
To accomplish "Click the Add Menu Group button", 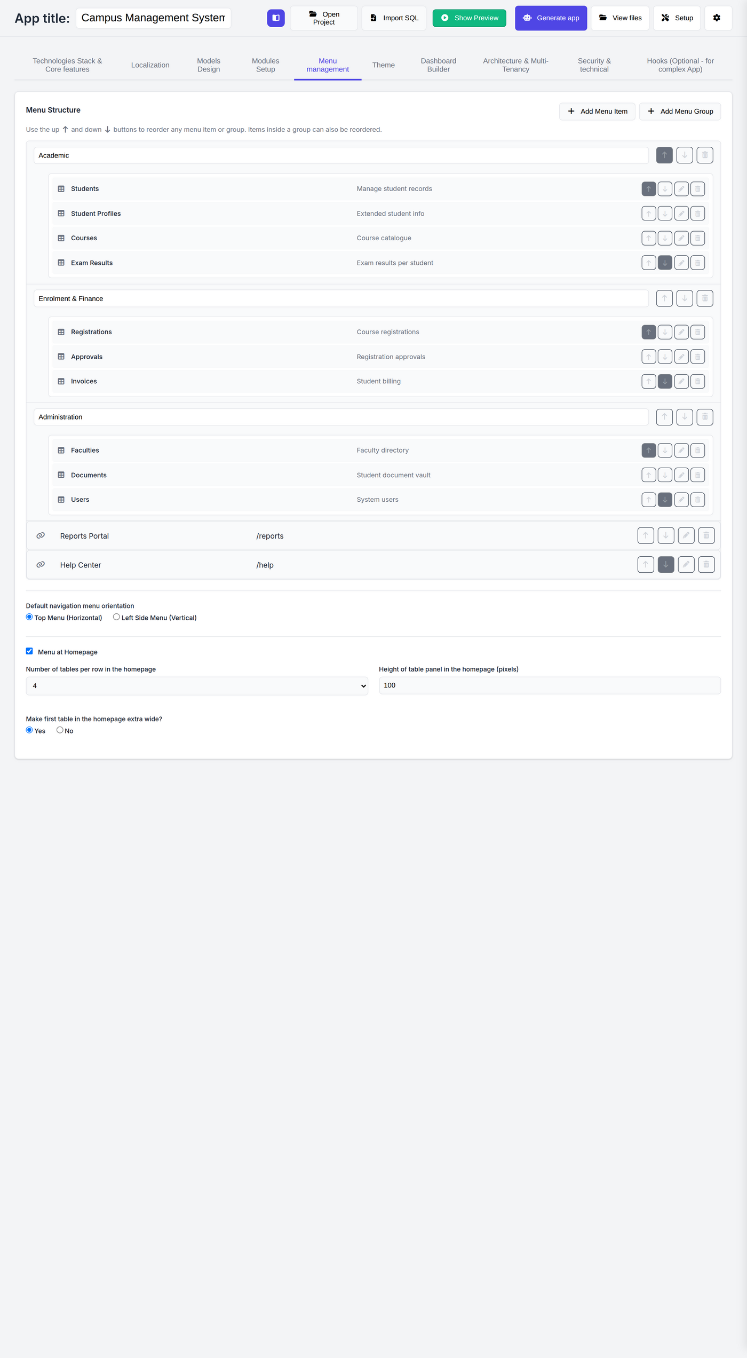I will click(x=680, y=112).
